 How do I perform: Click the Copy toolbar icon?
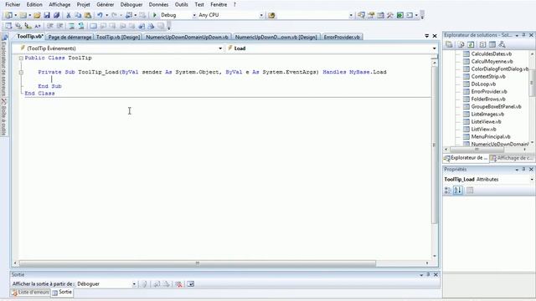[78, 15]
